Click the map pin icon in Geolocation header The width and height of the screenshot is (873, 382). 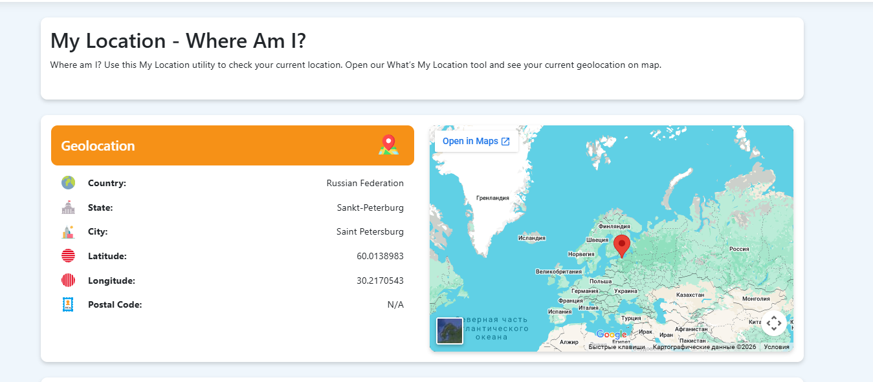point(388,145)
